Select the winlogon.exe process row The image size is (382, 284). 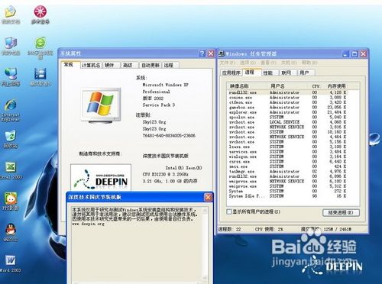pyautogui.click(x=287, y=157)
